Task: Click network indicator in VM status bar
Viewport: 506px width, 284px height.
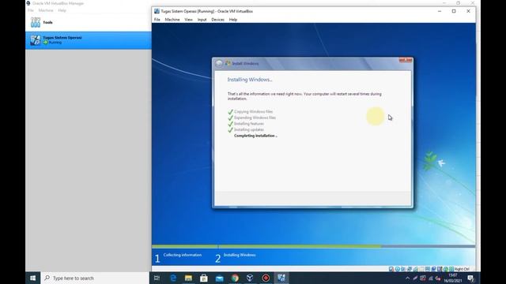Action: tap(410, 269)
